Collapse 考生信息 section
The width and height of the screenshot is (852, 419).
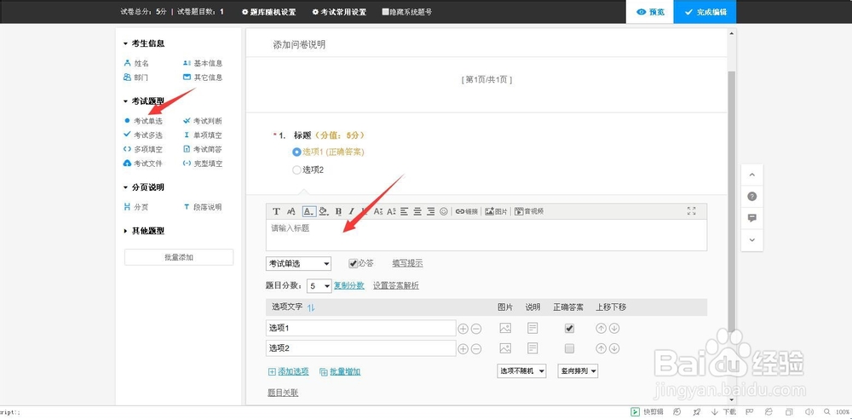tap(143, 43)
